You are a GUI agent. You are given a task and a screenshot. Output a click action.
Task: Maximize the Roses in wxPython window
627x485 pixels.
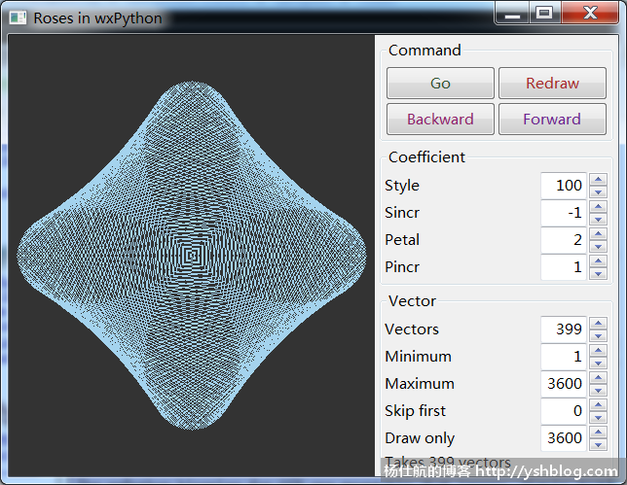pyautogui.click(x=544, y=14)
